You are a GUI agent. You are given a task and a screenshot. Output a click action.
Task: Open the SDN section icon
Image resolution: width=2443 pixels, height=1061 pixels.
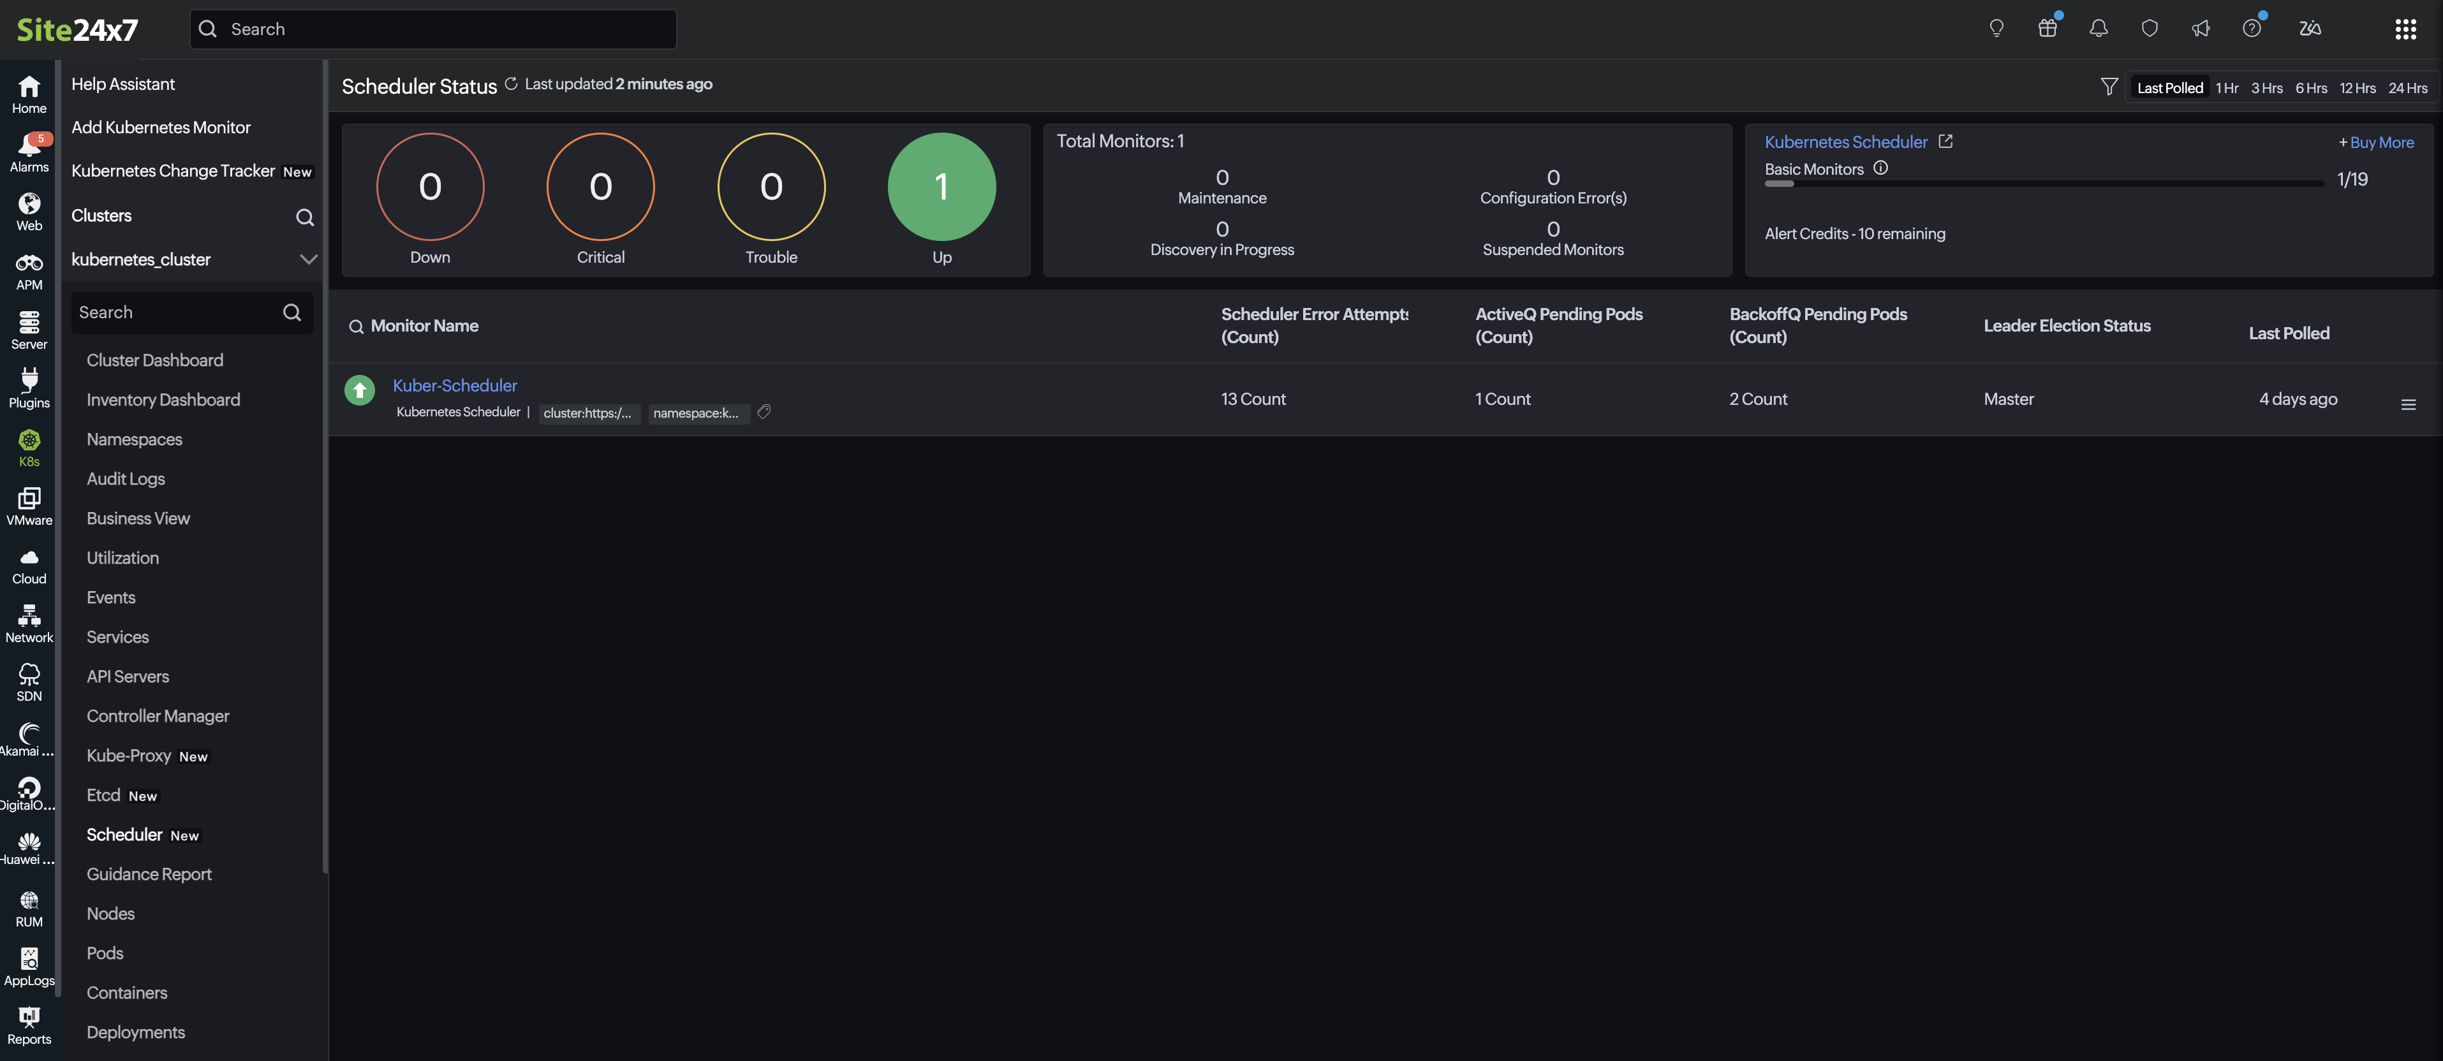coord(29,683)
